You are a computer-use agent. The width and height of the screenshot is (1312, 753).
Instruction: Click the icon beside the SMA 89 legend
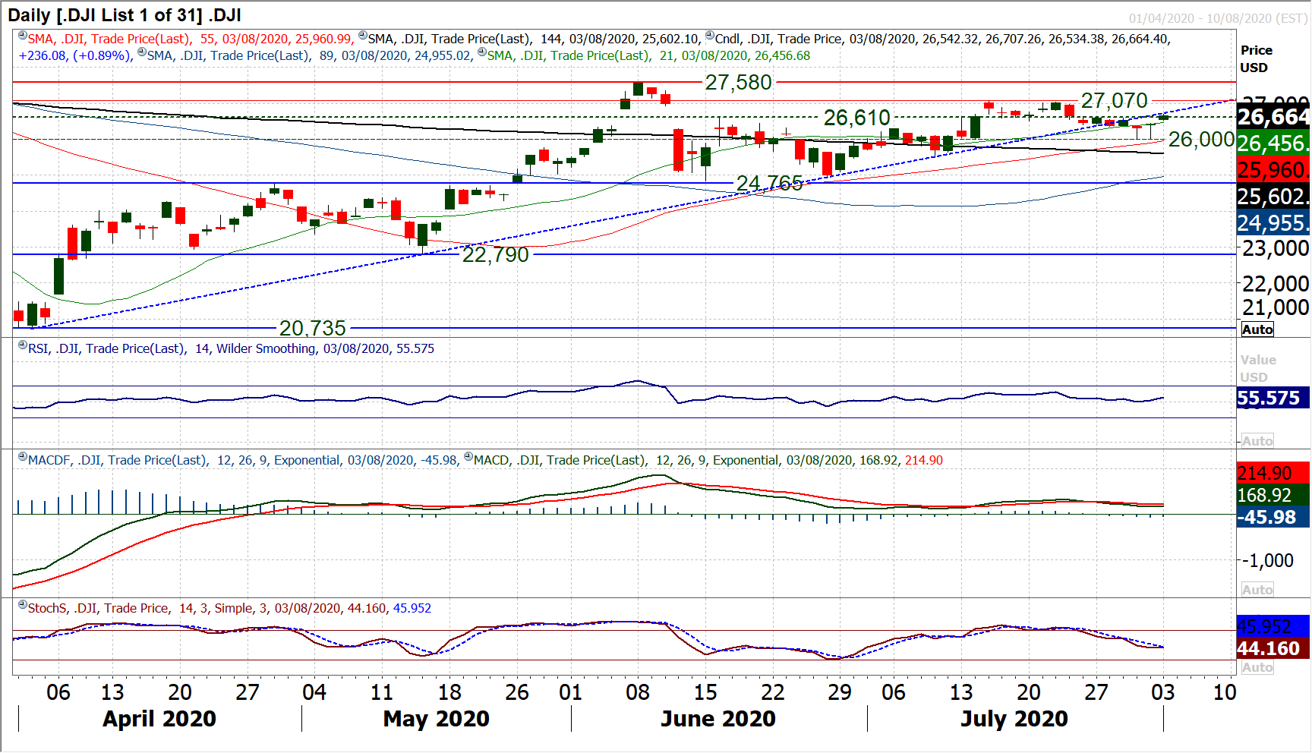point(142,52)
